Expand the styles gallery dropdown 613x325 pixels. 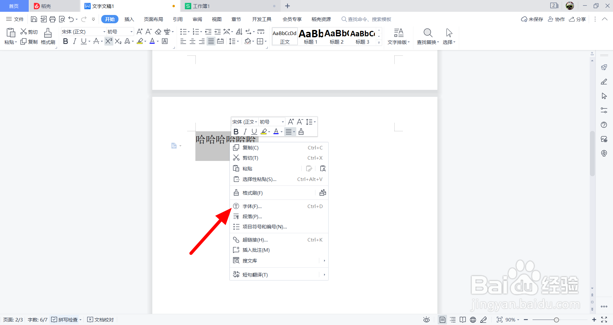pyautogui.click(x=379, y=42)
